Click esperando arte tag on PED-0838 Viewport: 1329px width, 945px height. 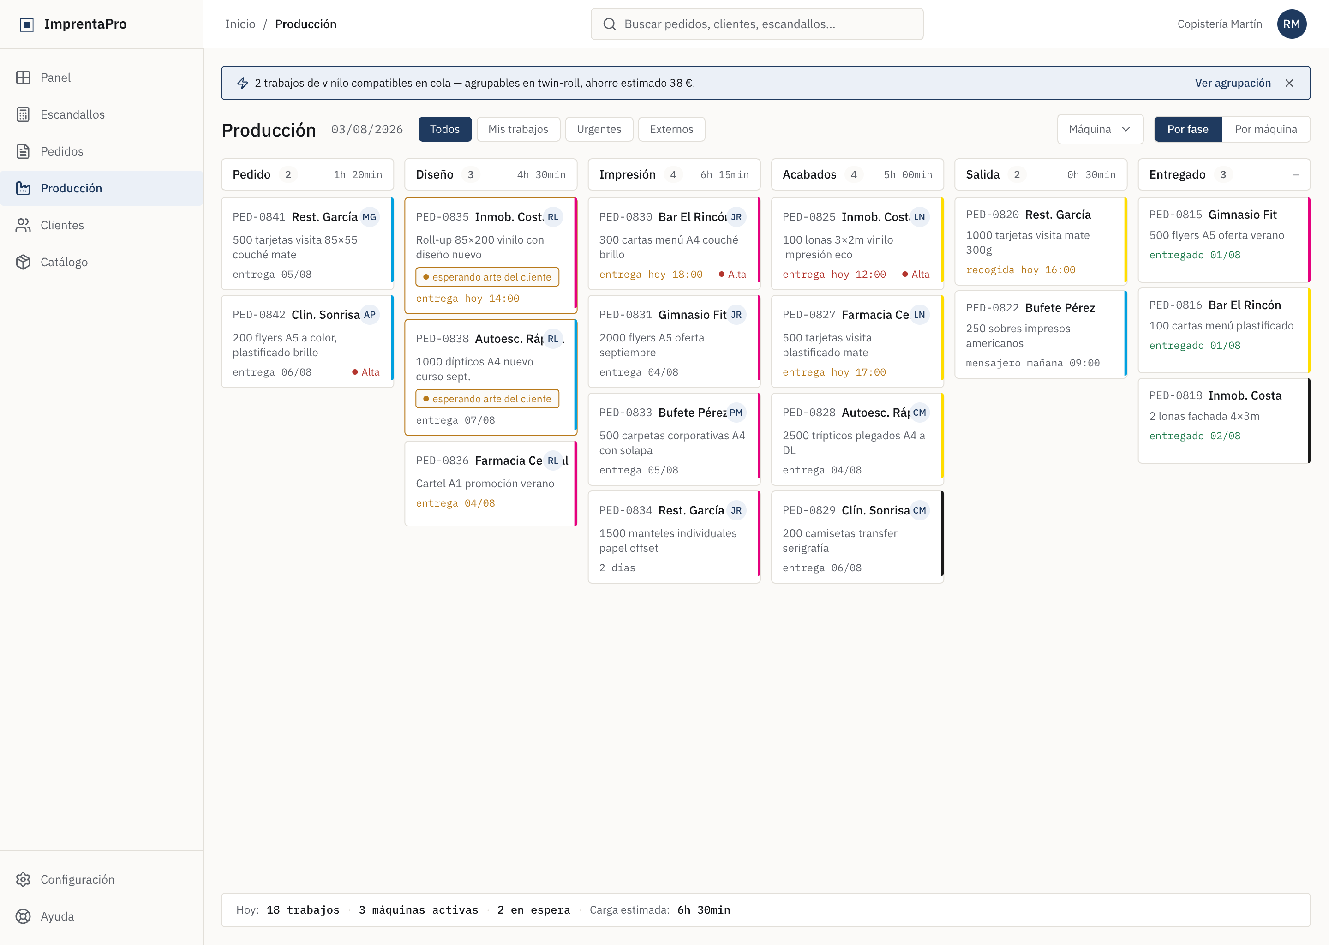click(x=487, y=399)
